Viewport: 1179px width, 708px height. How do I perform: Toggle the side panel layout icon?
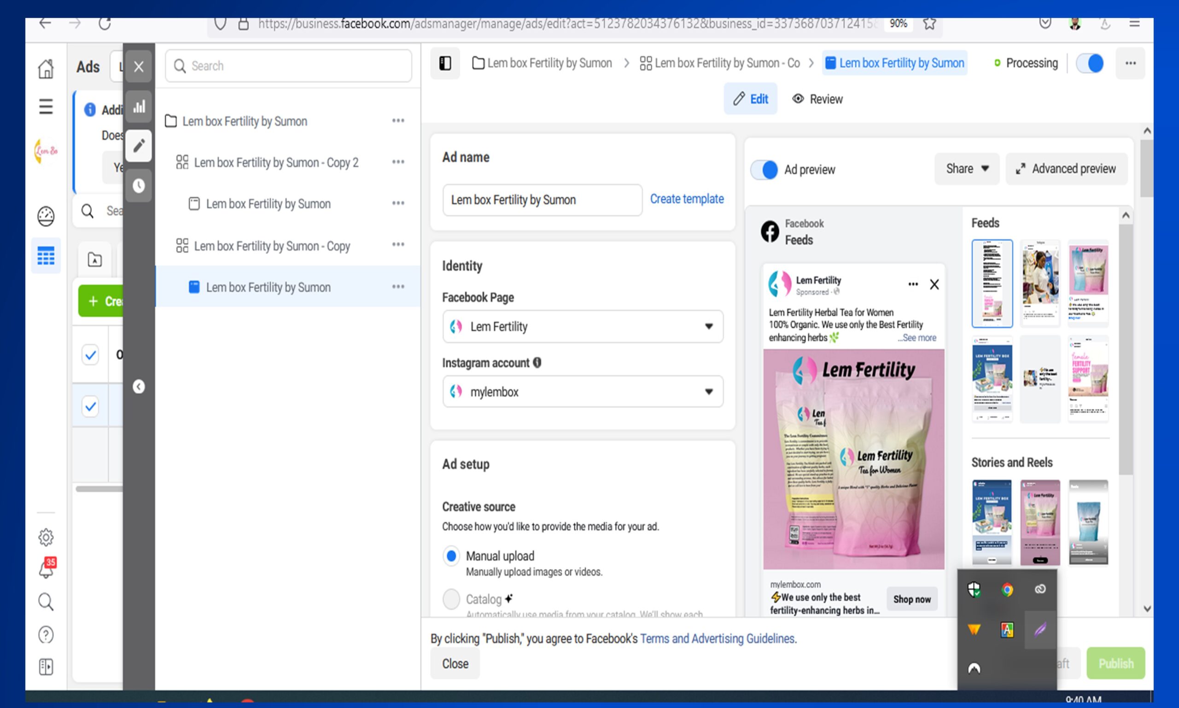445,63
